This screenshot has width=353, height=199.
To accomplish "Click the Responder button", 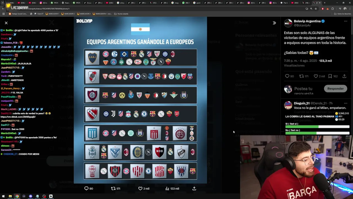I will coord(335,89).
